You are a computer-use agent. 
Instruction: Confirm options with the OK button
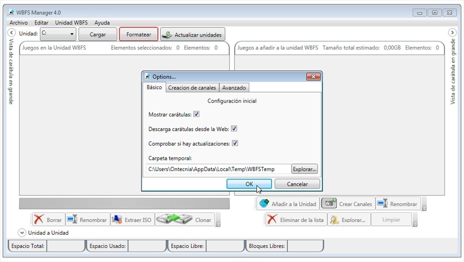[x=249, y=184]
